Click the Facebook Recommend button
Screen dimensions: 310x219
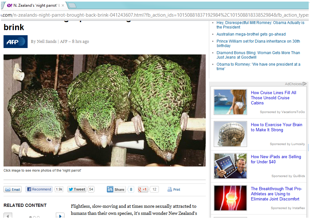(39, 189)
